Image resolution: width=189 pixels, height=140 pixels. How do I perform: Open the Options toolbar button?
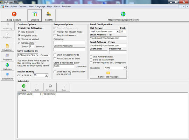coord(35,15)
